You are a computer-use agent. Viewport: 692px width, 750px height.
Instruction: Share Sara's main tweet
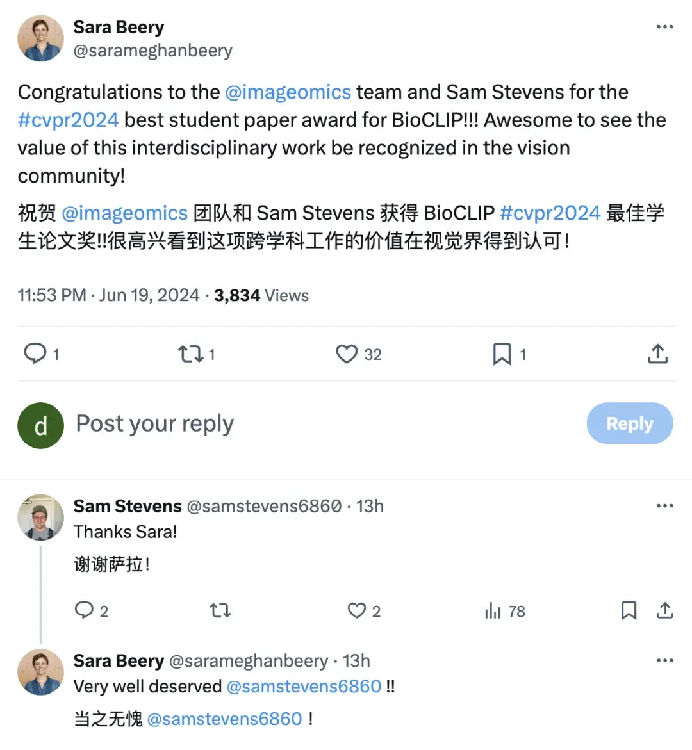tap(657, 353)
